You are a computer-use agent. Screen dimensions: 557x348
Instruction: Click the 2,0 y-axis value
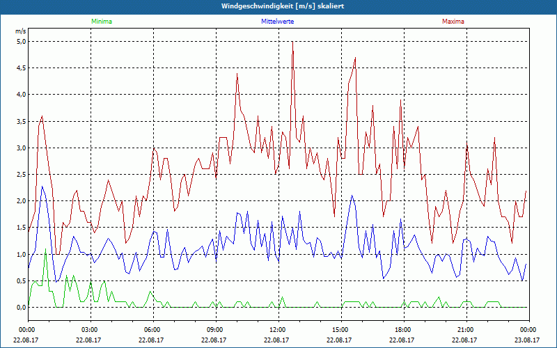pos(22,201)
